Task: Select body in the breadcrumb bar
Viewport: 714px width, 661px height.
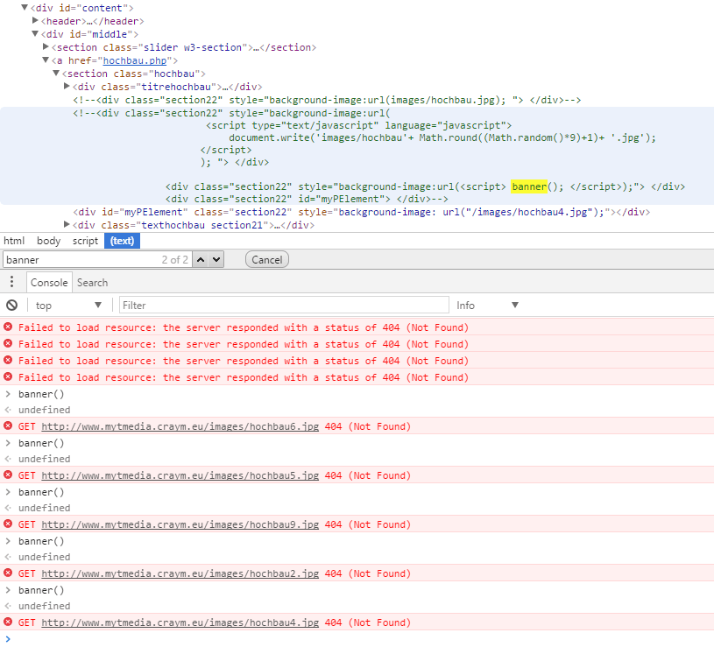Action: (x=49, y=241)
